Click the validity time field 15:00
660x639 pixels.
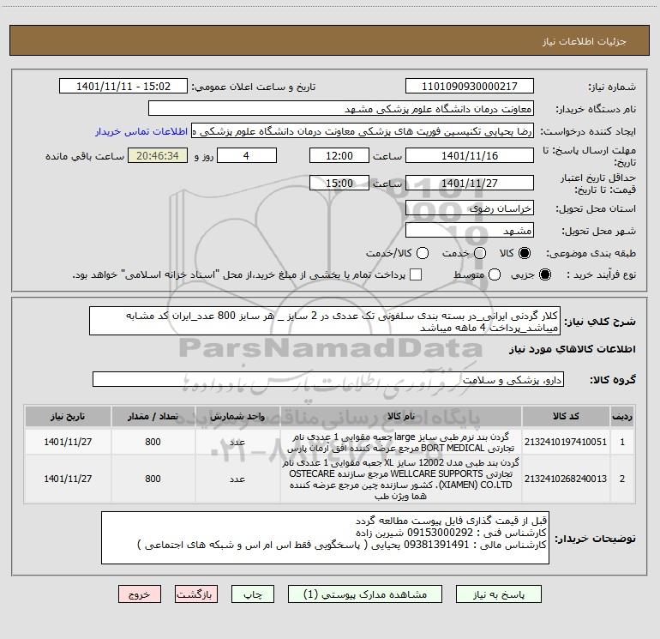coord(339,183)
